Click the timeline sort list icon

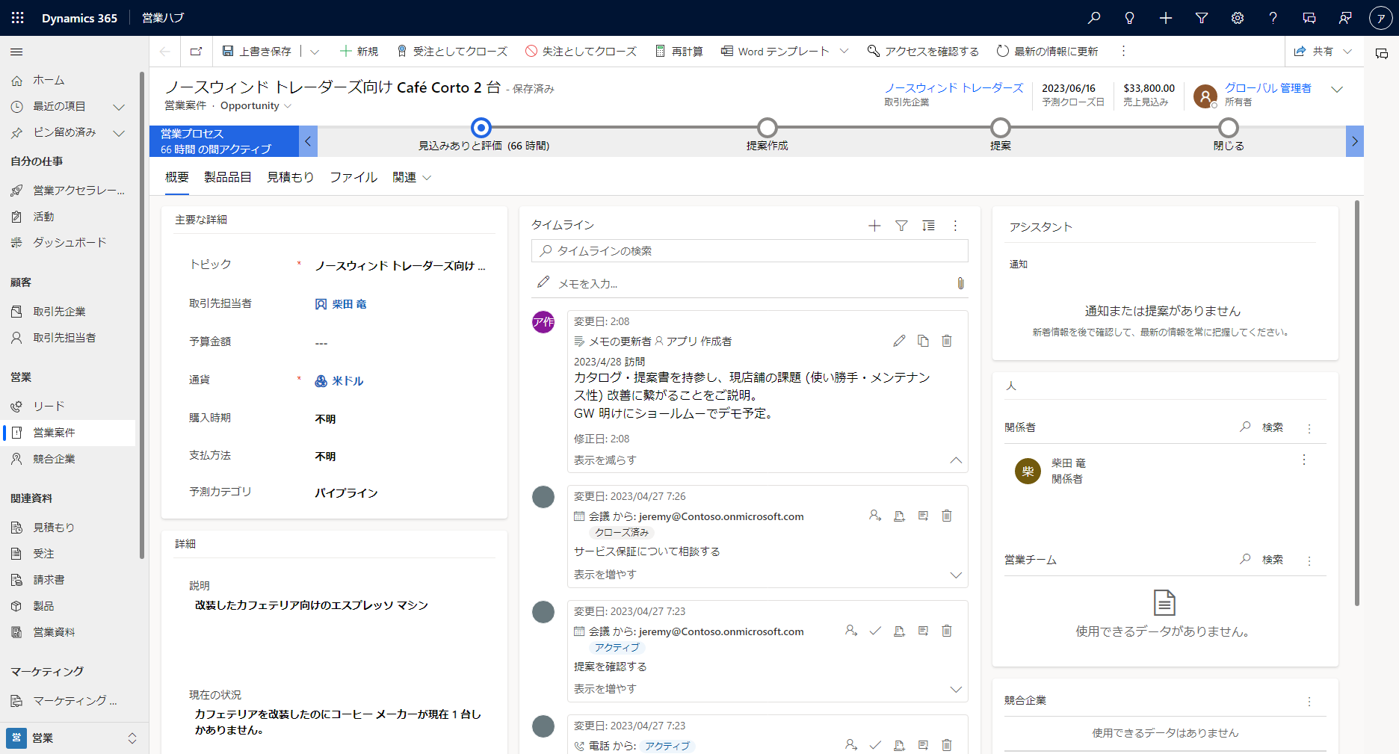[928, 226]
